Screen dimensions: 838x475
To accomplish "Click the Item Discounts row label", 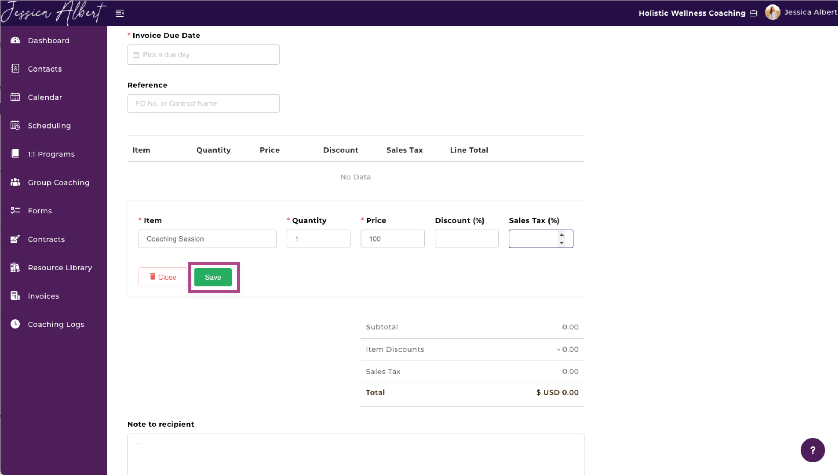I will pos(395,349).
